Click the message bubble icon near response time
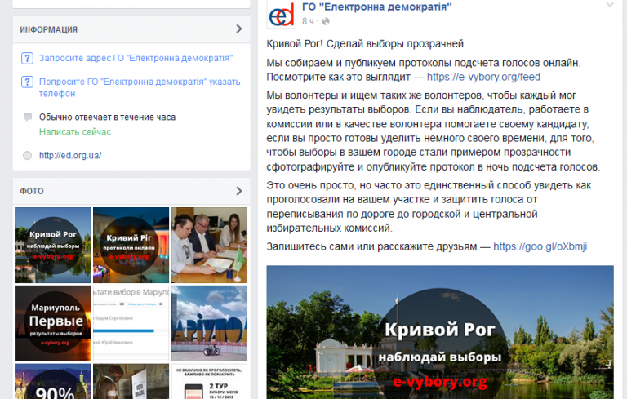627x399 pixels. pyautogui.click(x=27, y=117)
